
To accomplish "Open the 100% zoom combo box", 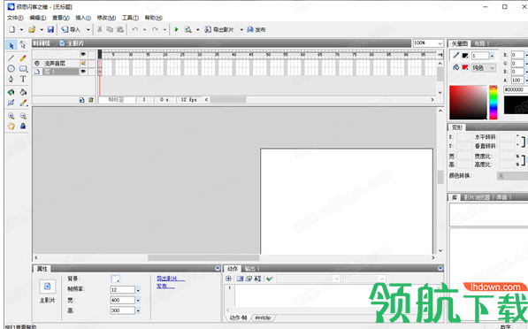I will [x=428, y=43].
